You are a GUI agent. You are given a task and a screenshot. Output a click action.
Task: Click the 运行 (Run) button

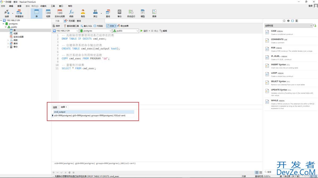click(x=144, y=31)
